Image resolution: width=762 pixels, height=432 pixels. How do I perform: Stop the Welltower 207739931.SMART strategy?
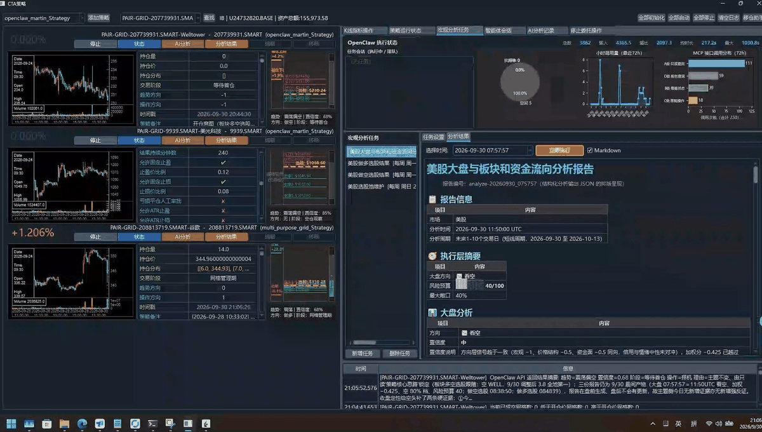[95, 44]
